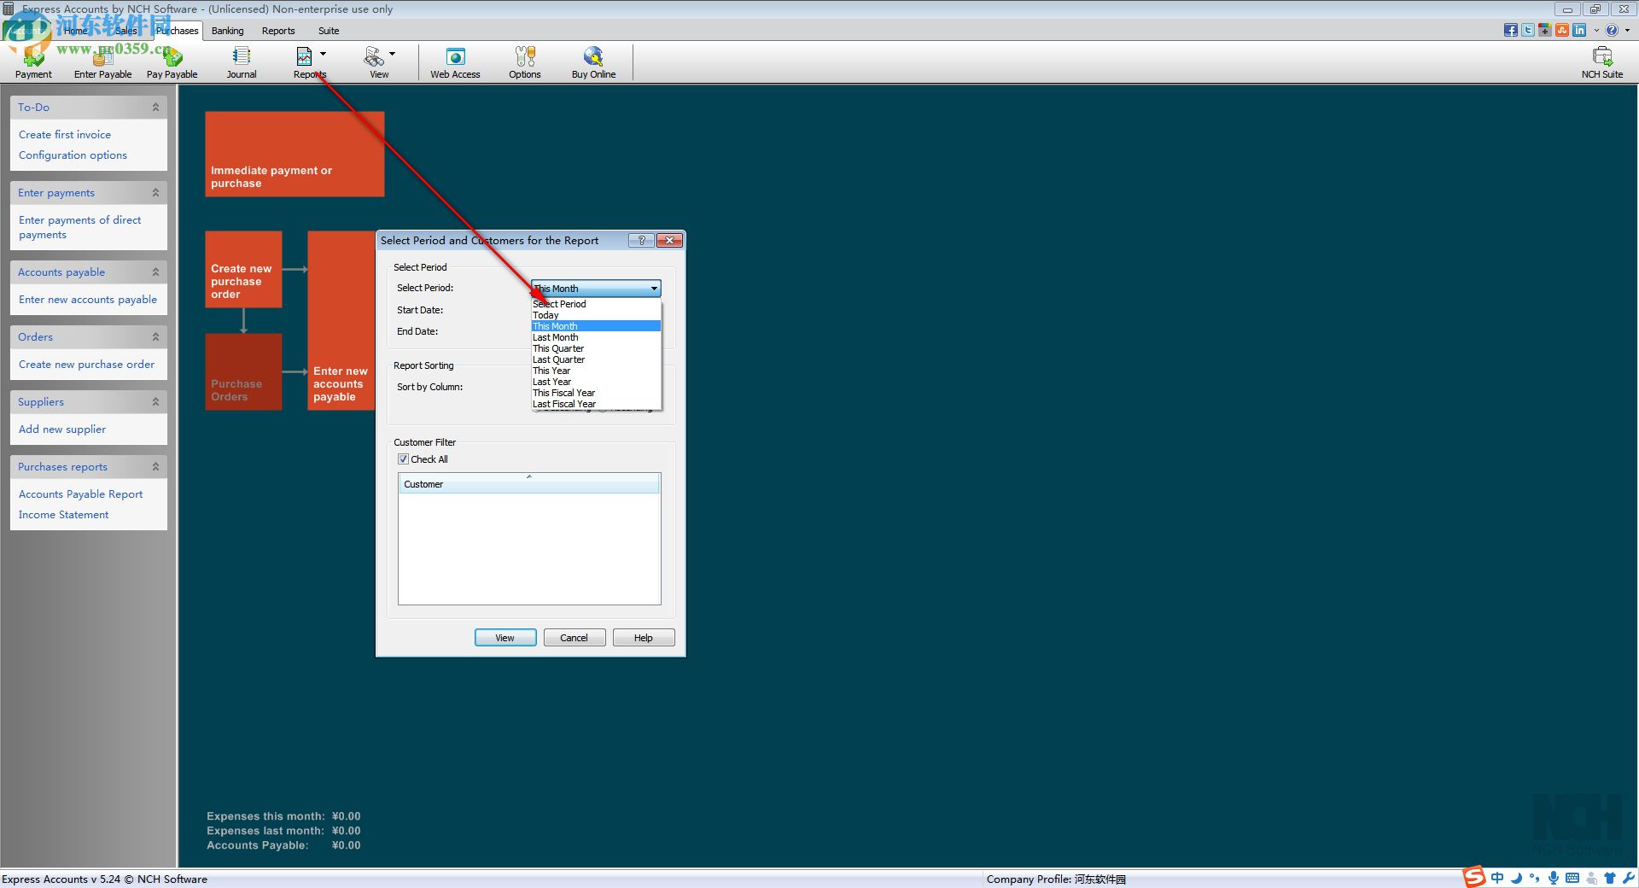Pick Last Year from the period list

click(x=596, y=382)
